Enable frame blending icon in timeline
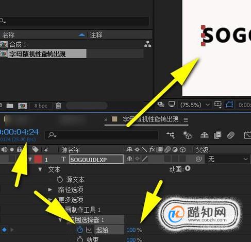251x242 pixels. (217, 135)
